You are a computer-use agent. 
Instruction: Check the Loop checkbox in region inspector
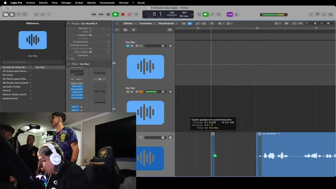[x=90, y=31]
